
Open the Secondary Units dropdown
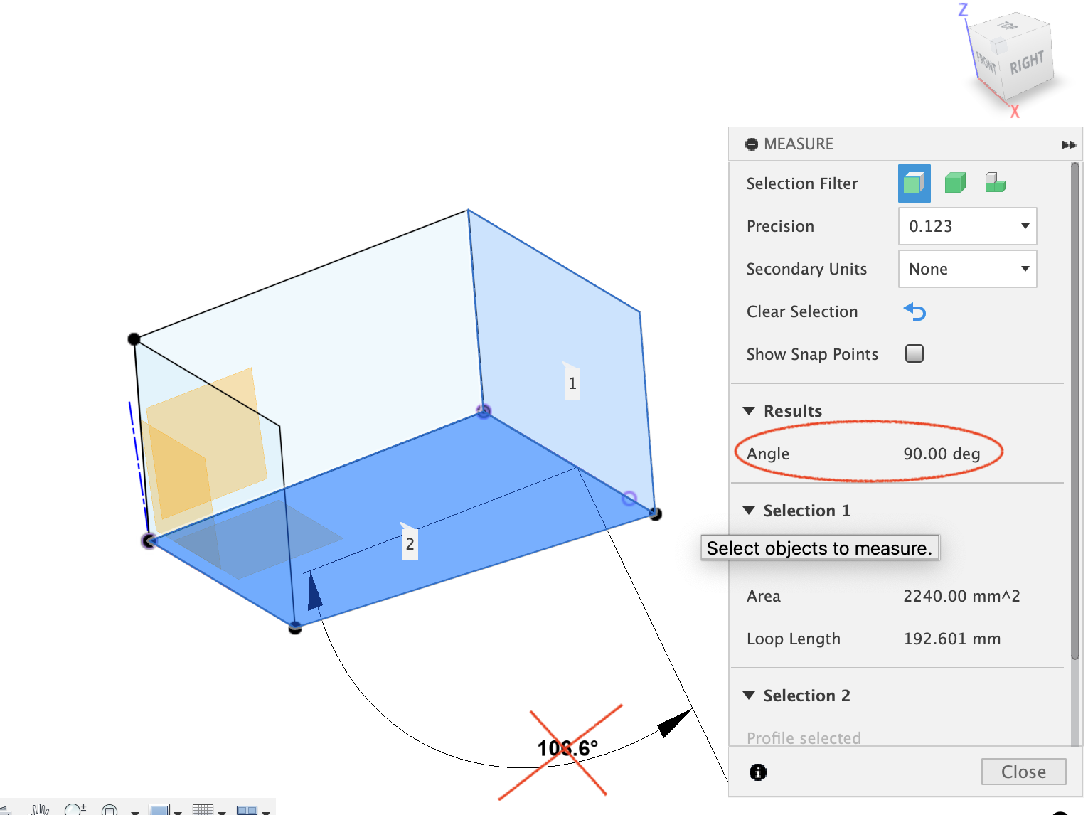[967, 269]
